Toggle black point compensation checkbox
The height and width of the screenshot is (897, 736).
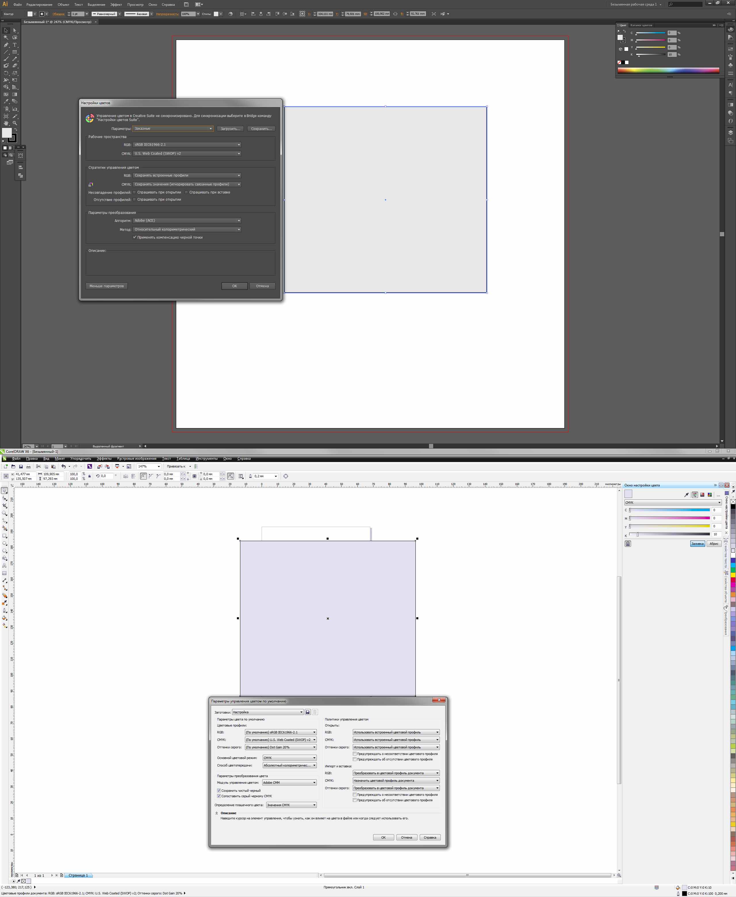click(x=135, y=237)
